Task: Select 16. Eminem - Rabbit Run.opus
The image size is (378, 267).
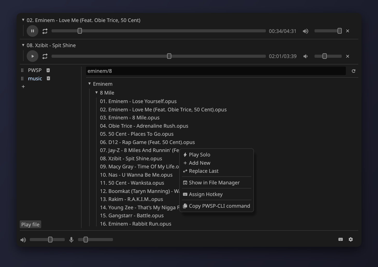Action: pyautogui.click(x=136, y=224)
